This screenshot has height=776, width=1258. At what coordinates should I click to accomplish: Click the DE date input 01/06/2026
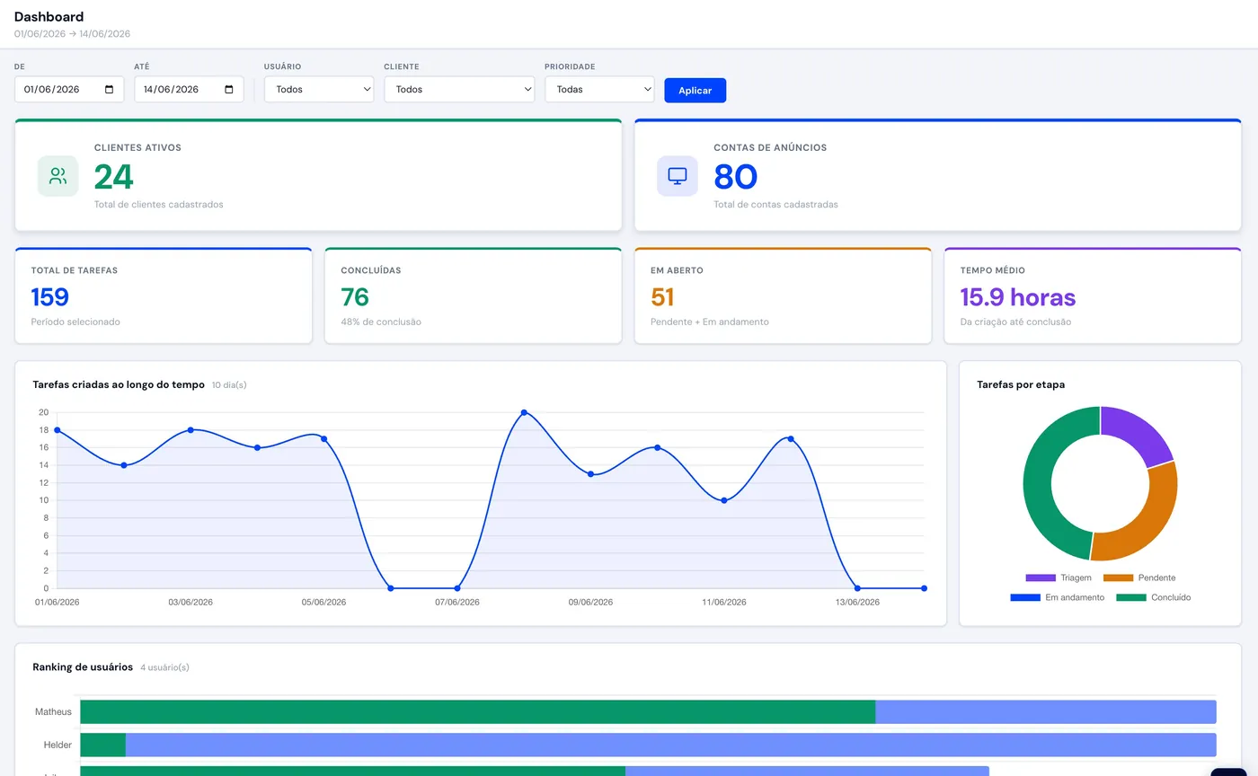69,90
